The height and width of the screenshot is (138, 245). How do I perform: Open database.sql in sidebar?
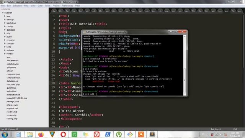(13, 81)
